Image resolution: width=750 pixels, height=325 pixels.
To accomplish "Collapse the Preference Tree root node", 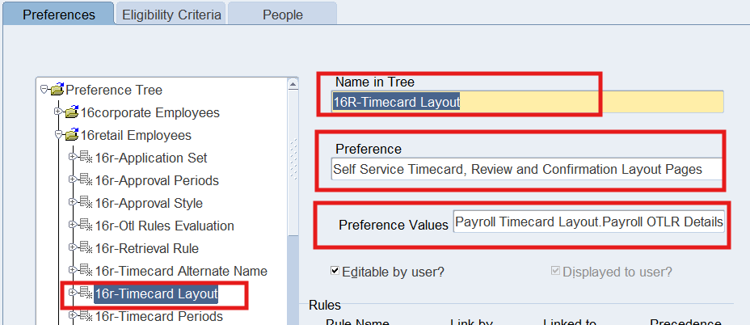I will click(45, 90).
